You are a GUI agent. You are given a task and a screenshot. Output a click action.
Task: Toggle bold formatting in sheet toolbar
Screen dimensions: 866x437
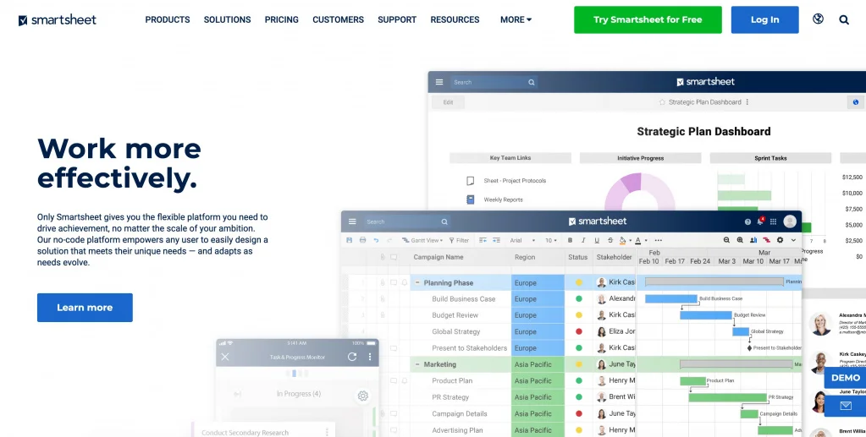[570, 240]
